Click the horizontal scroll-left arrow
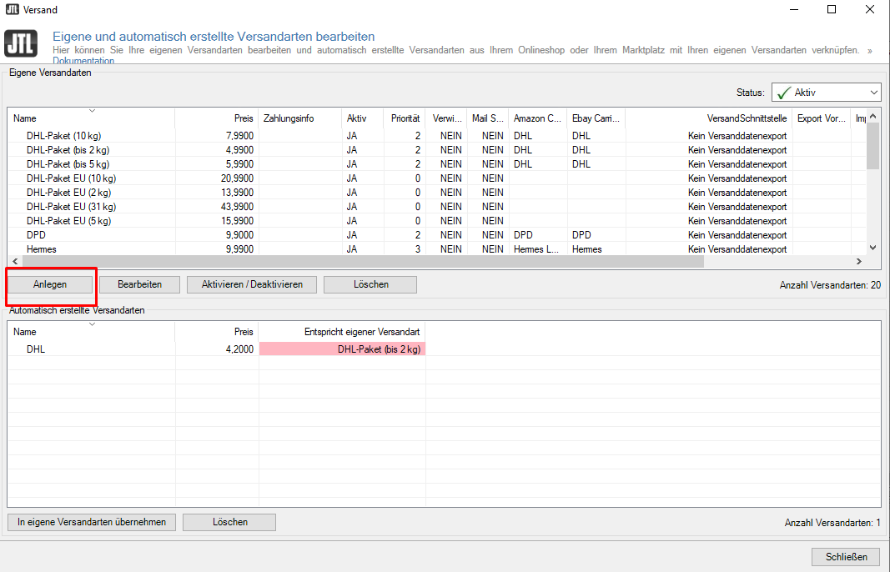 (15, 262)
